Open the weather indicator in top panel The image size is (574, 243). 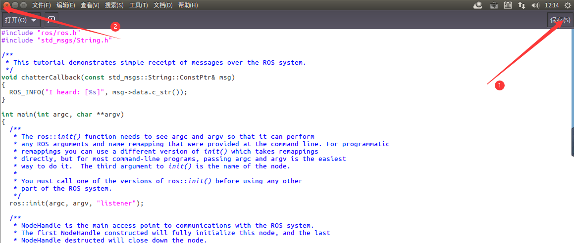478,5
